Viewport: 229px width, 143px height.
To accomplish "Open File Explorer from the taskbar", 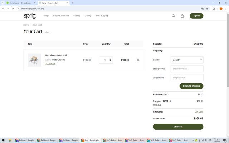I will click(10, 140).
